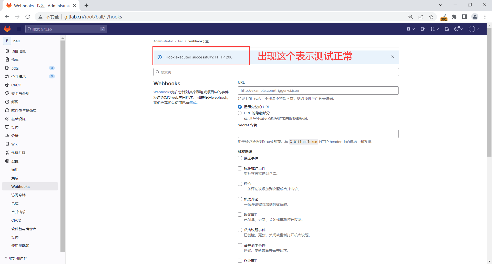Expand the merge requests dropdown in navbar
This screenshot has width=492, height=264.
click(434, 29)
